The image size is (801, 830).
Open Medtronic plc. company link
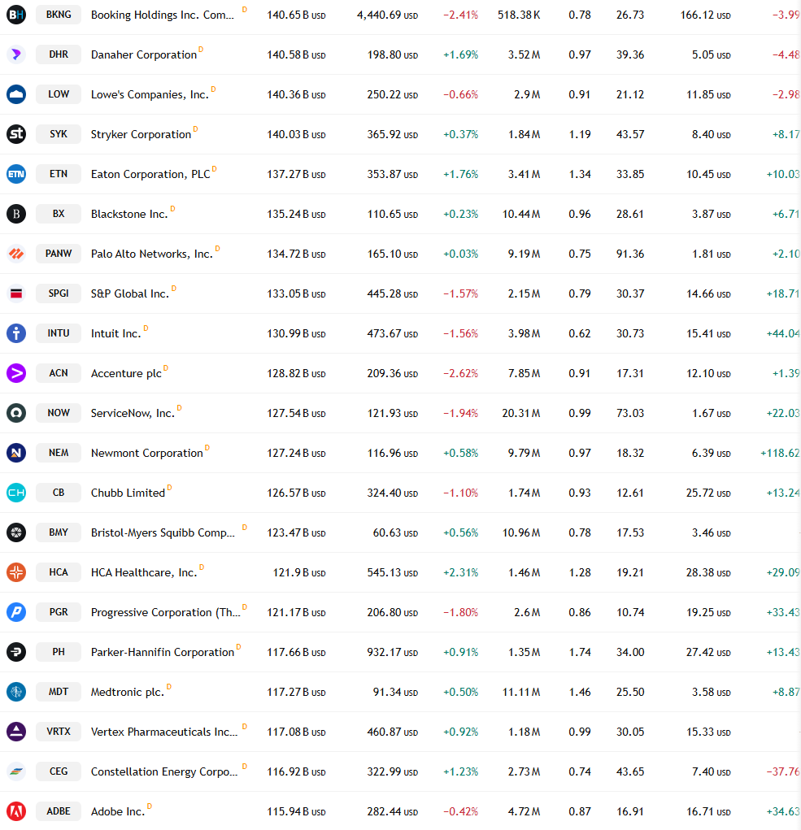click(128, 692)
